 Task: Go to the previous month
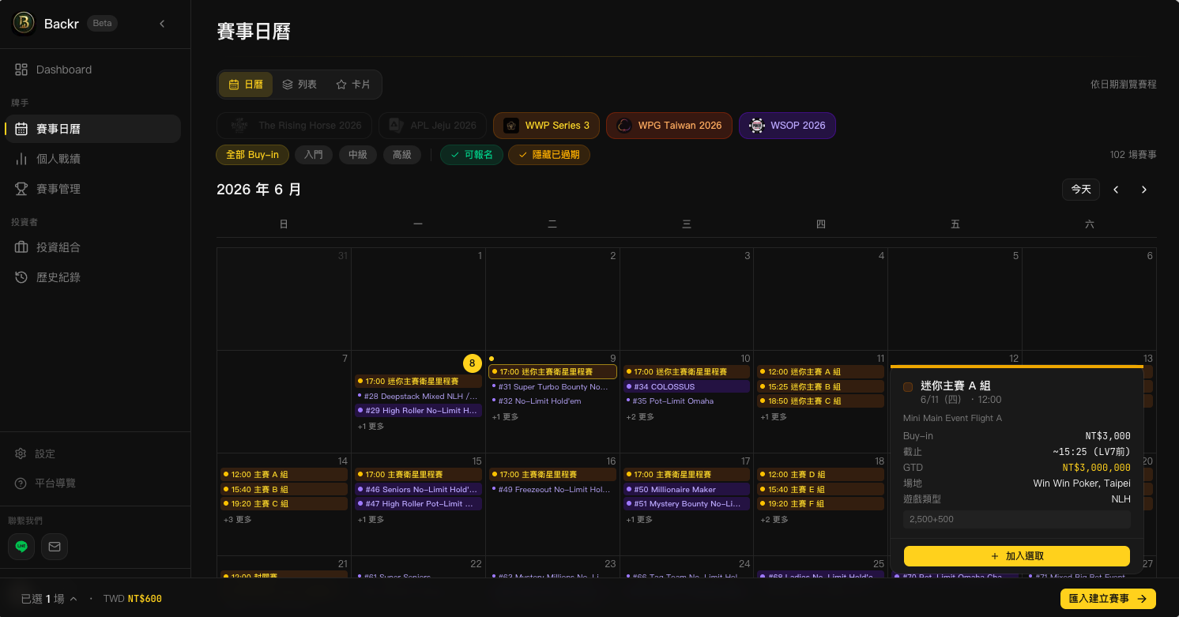[1117, 190]
